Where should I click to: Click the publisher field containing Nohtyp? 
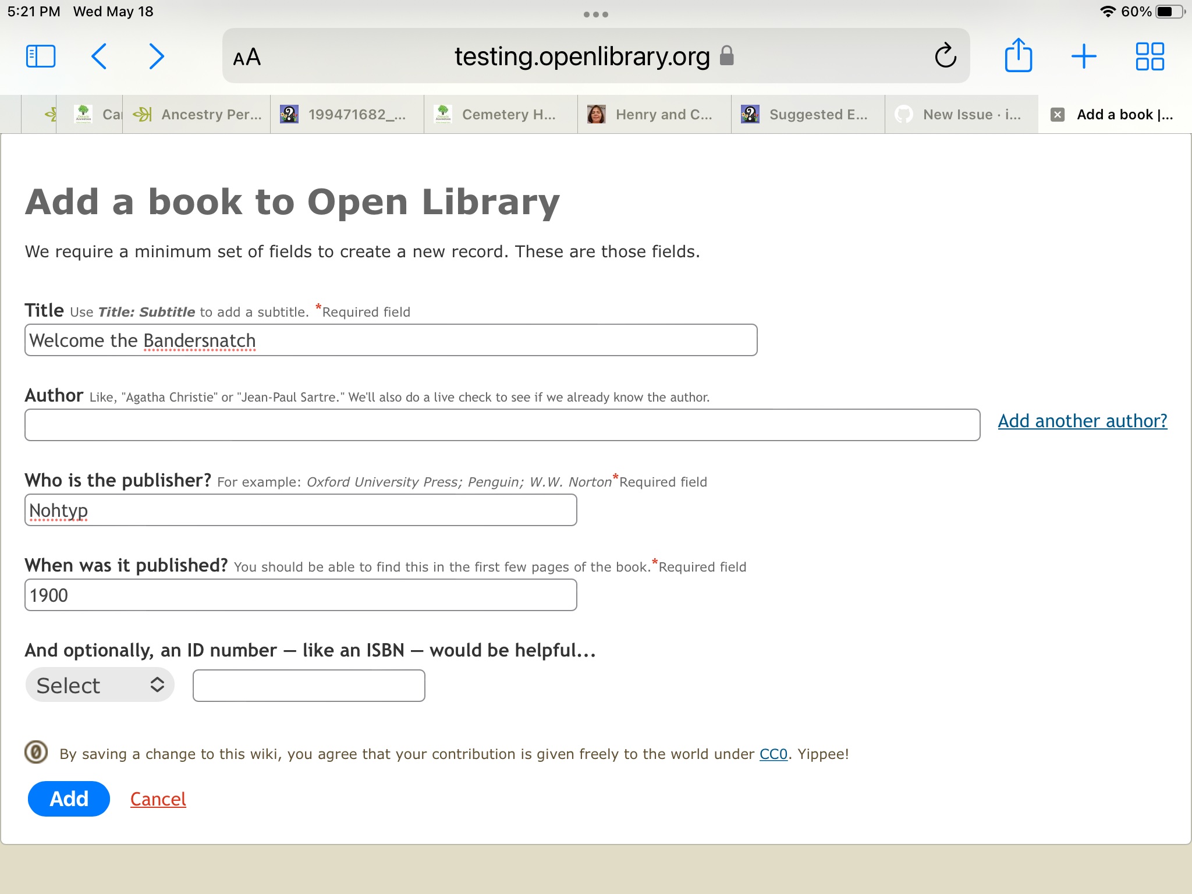tap(301, 510)
